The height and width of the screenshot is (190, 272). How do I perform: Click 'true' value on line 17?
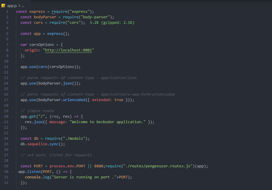(x=119, y=100)
